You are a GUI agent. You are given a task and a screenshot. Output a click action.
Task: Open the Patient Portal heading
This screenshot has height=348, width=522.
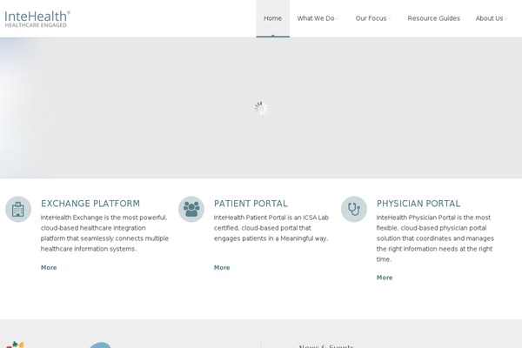(x=251, y=204)
